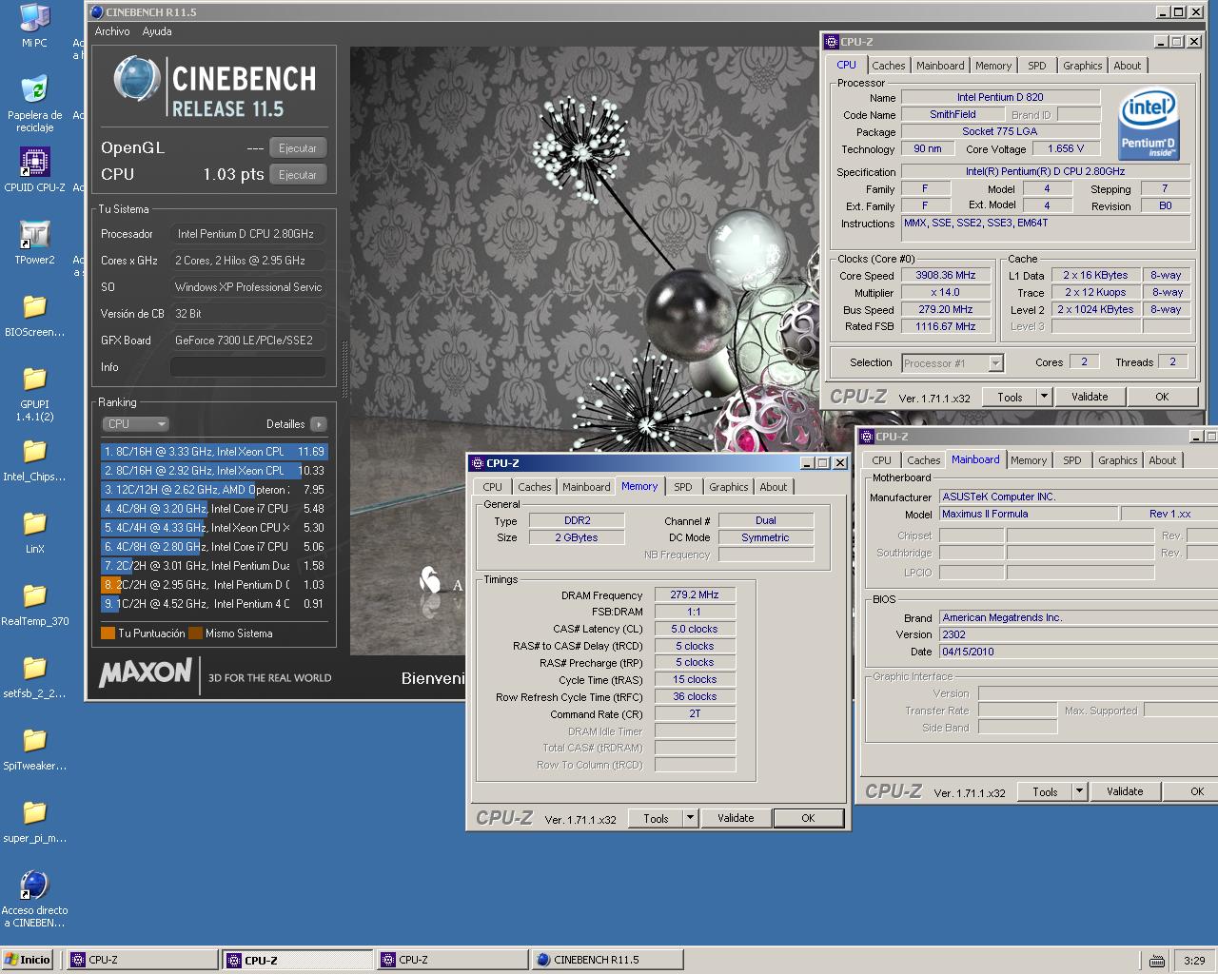This screenshot has width=1218, height=974.
Task: Click the Memory CPU-Z window title icon
Action: point(476,463)
